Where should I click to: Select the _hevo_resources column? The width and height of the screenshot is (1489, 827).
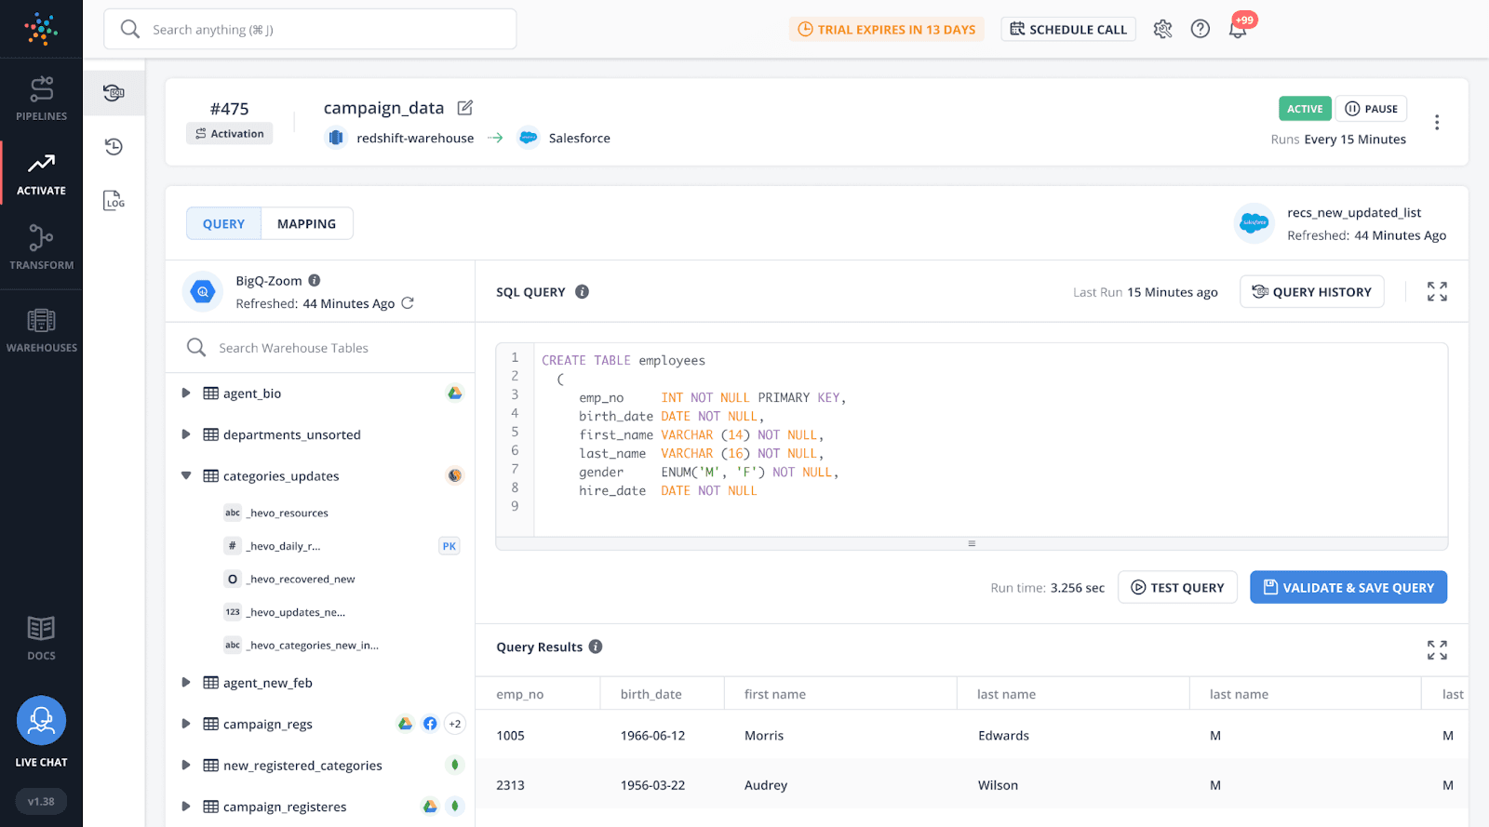[288, 513]
